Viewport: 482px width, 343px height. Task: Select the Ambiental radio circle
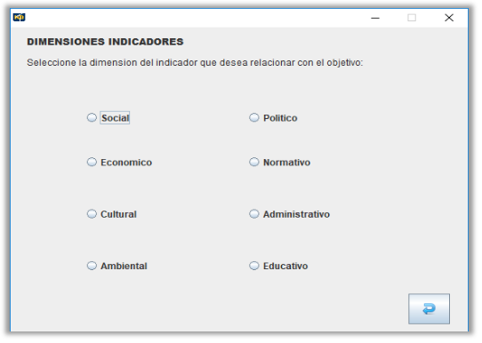point(92,266)
